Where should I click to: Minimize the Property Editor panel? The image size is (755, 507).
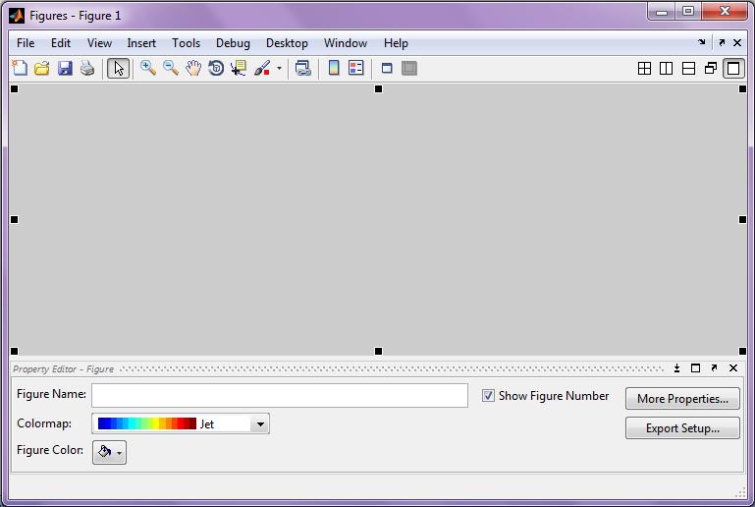[x=677, y=368]
